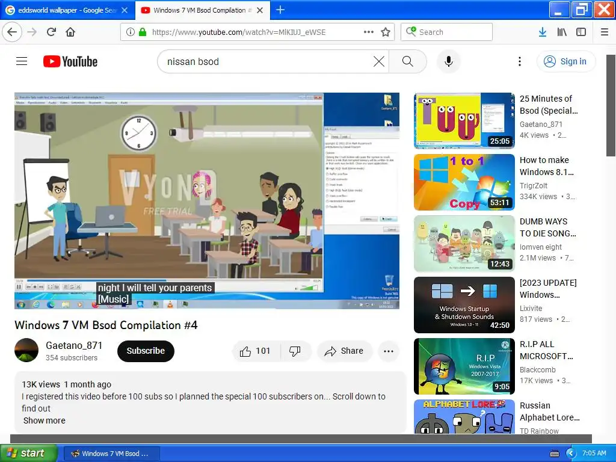Open R.I.P Windows Vista thumbnail

pyautogui.click(x=464, y=366)
